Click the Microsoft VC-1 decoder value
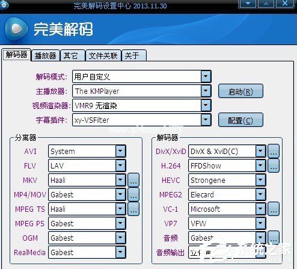The image size is (297, 269). tap(205, 209)
